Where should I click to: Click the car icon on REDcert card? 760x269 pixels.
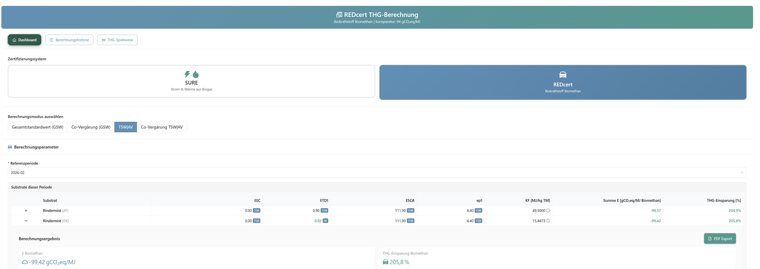click(x=563, y=75)
